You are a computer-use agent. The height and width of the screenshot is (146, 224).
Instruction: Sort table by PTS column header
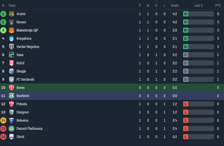point(218,5)
